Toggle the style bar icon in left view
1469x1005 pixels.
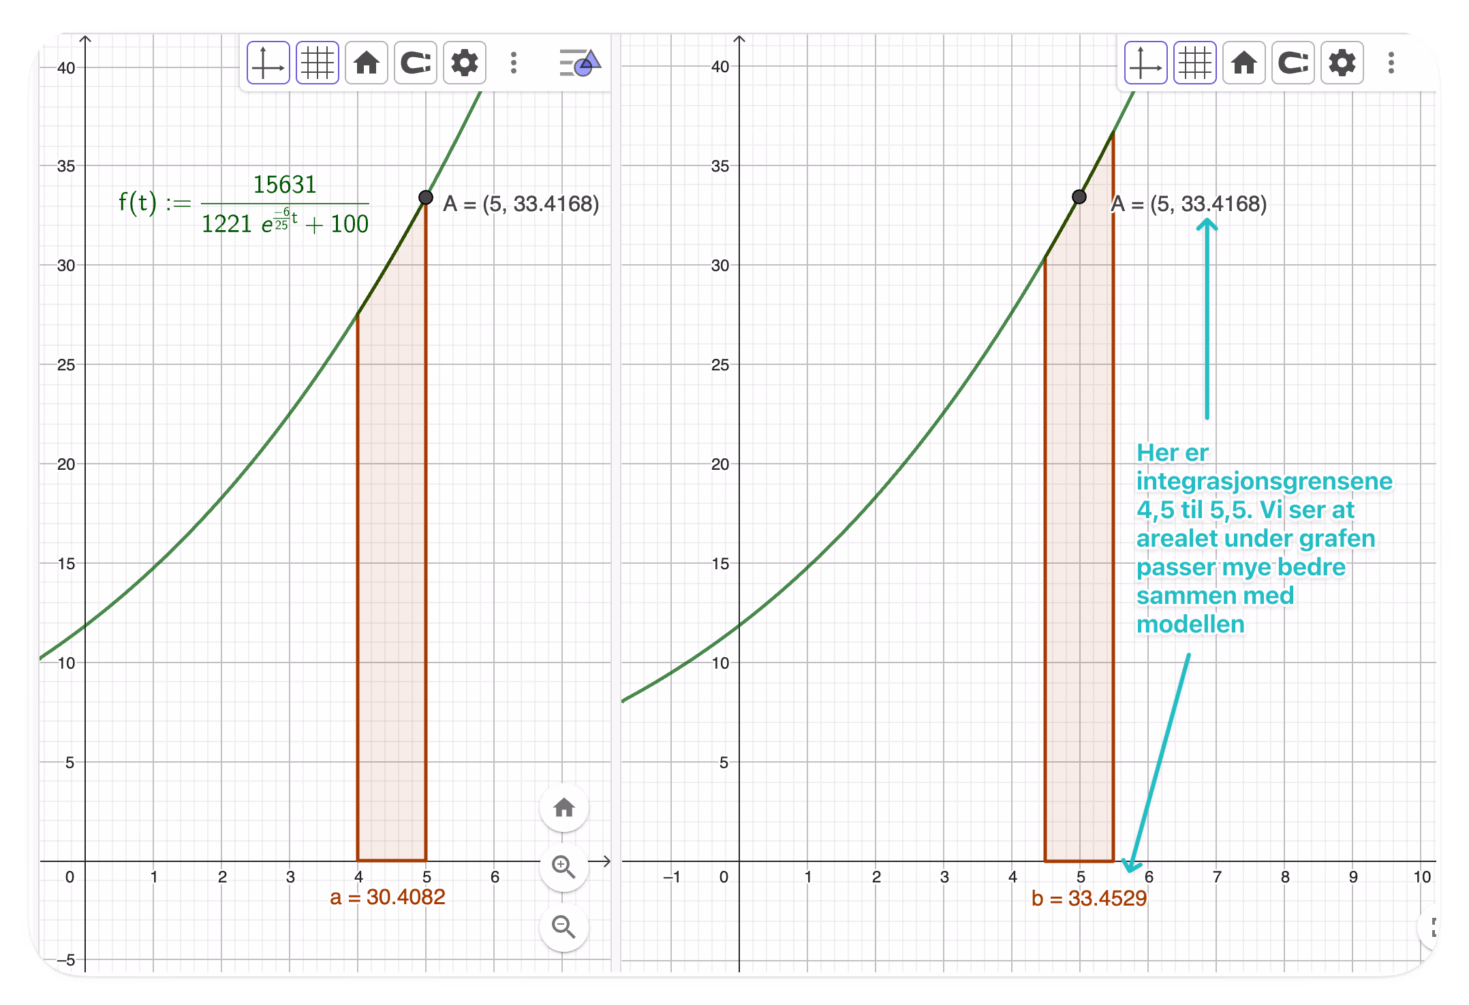tap(580, 63)
